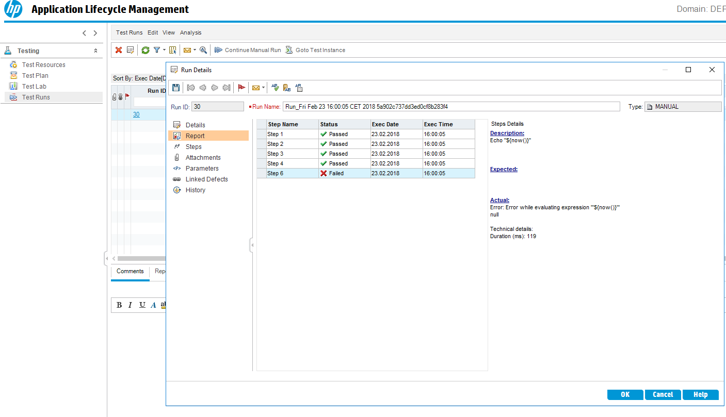Open the Test Runs module
This screenshot has width=726, height=417.
53,97
